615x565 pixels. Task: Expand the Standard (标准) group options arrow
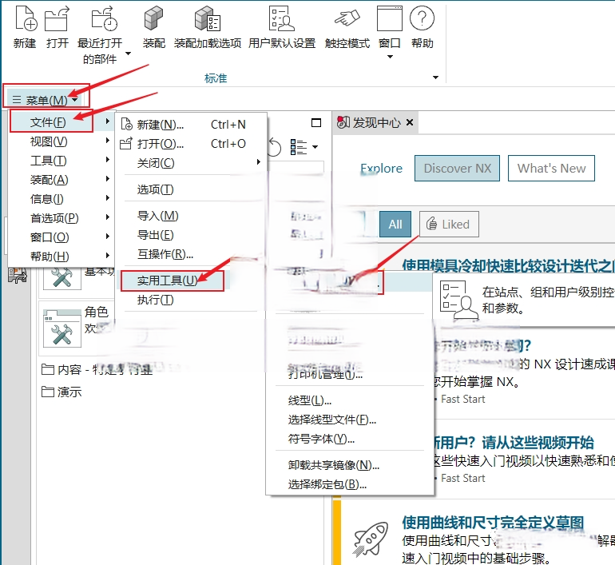[x=435, y=78]
